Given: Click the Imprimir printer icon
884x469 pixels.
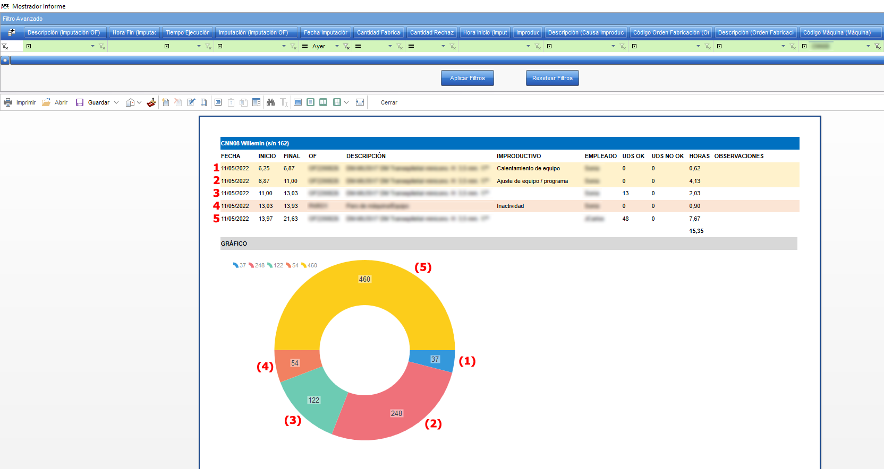Looking at the screenshot, I should coord(8,102).
